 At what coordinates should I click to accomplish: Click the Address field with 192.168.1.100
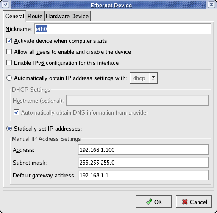(143, 150)
